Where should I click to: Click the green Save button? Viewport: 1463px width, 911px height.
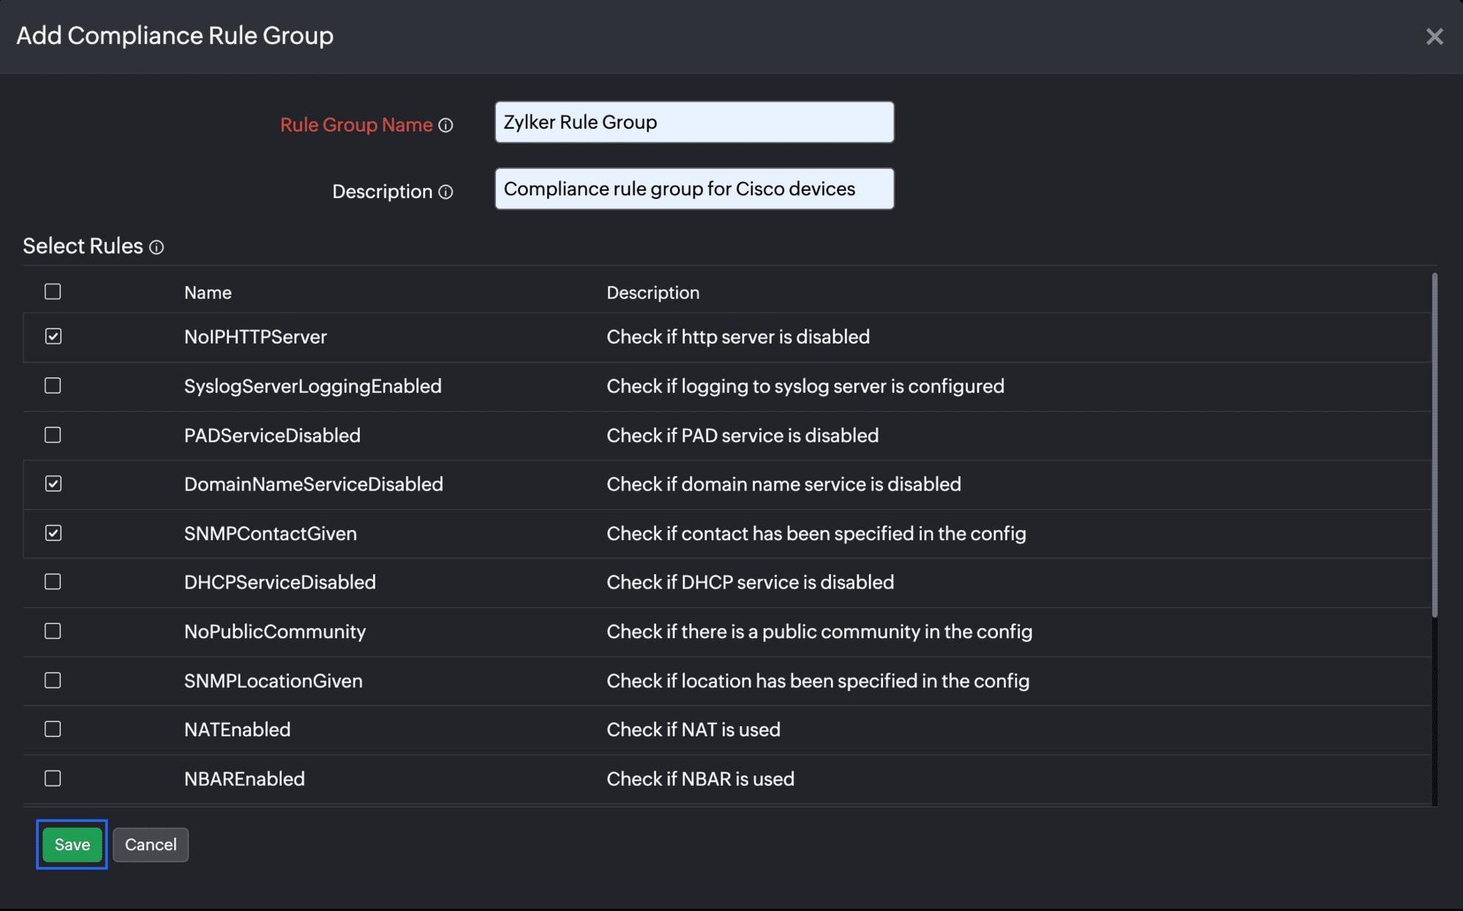(72, 844)
